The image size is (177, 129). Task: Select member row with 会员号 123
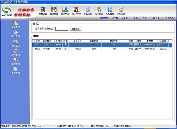[102, 45]
